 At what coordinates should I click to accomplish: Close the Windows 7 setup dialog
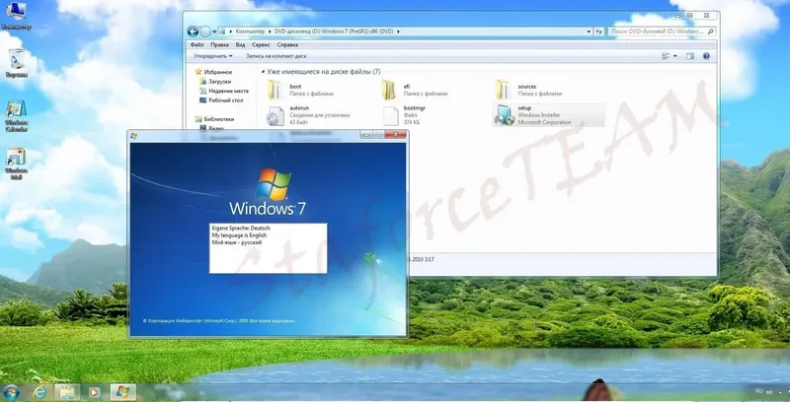(396, 135)
